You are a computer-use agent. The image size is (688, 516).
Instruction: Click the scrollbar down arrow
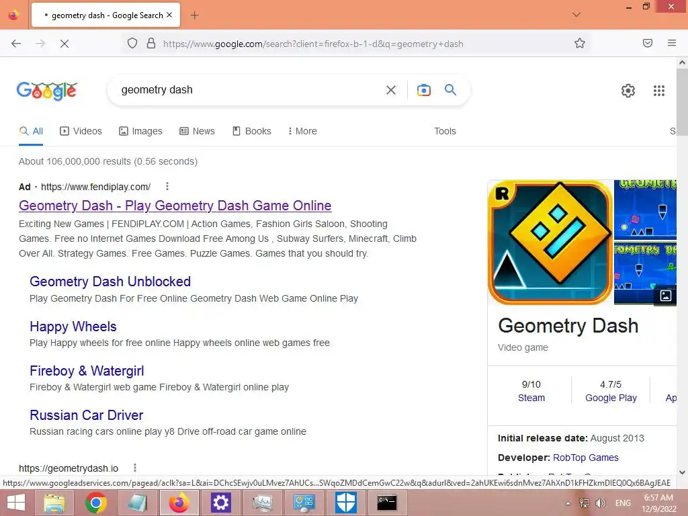tap(682, 472)
